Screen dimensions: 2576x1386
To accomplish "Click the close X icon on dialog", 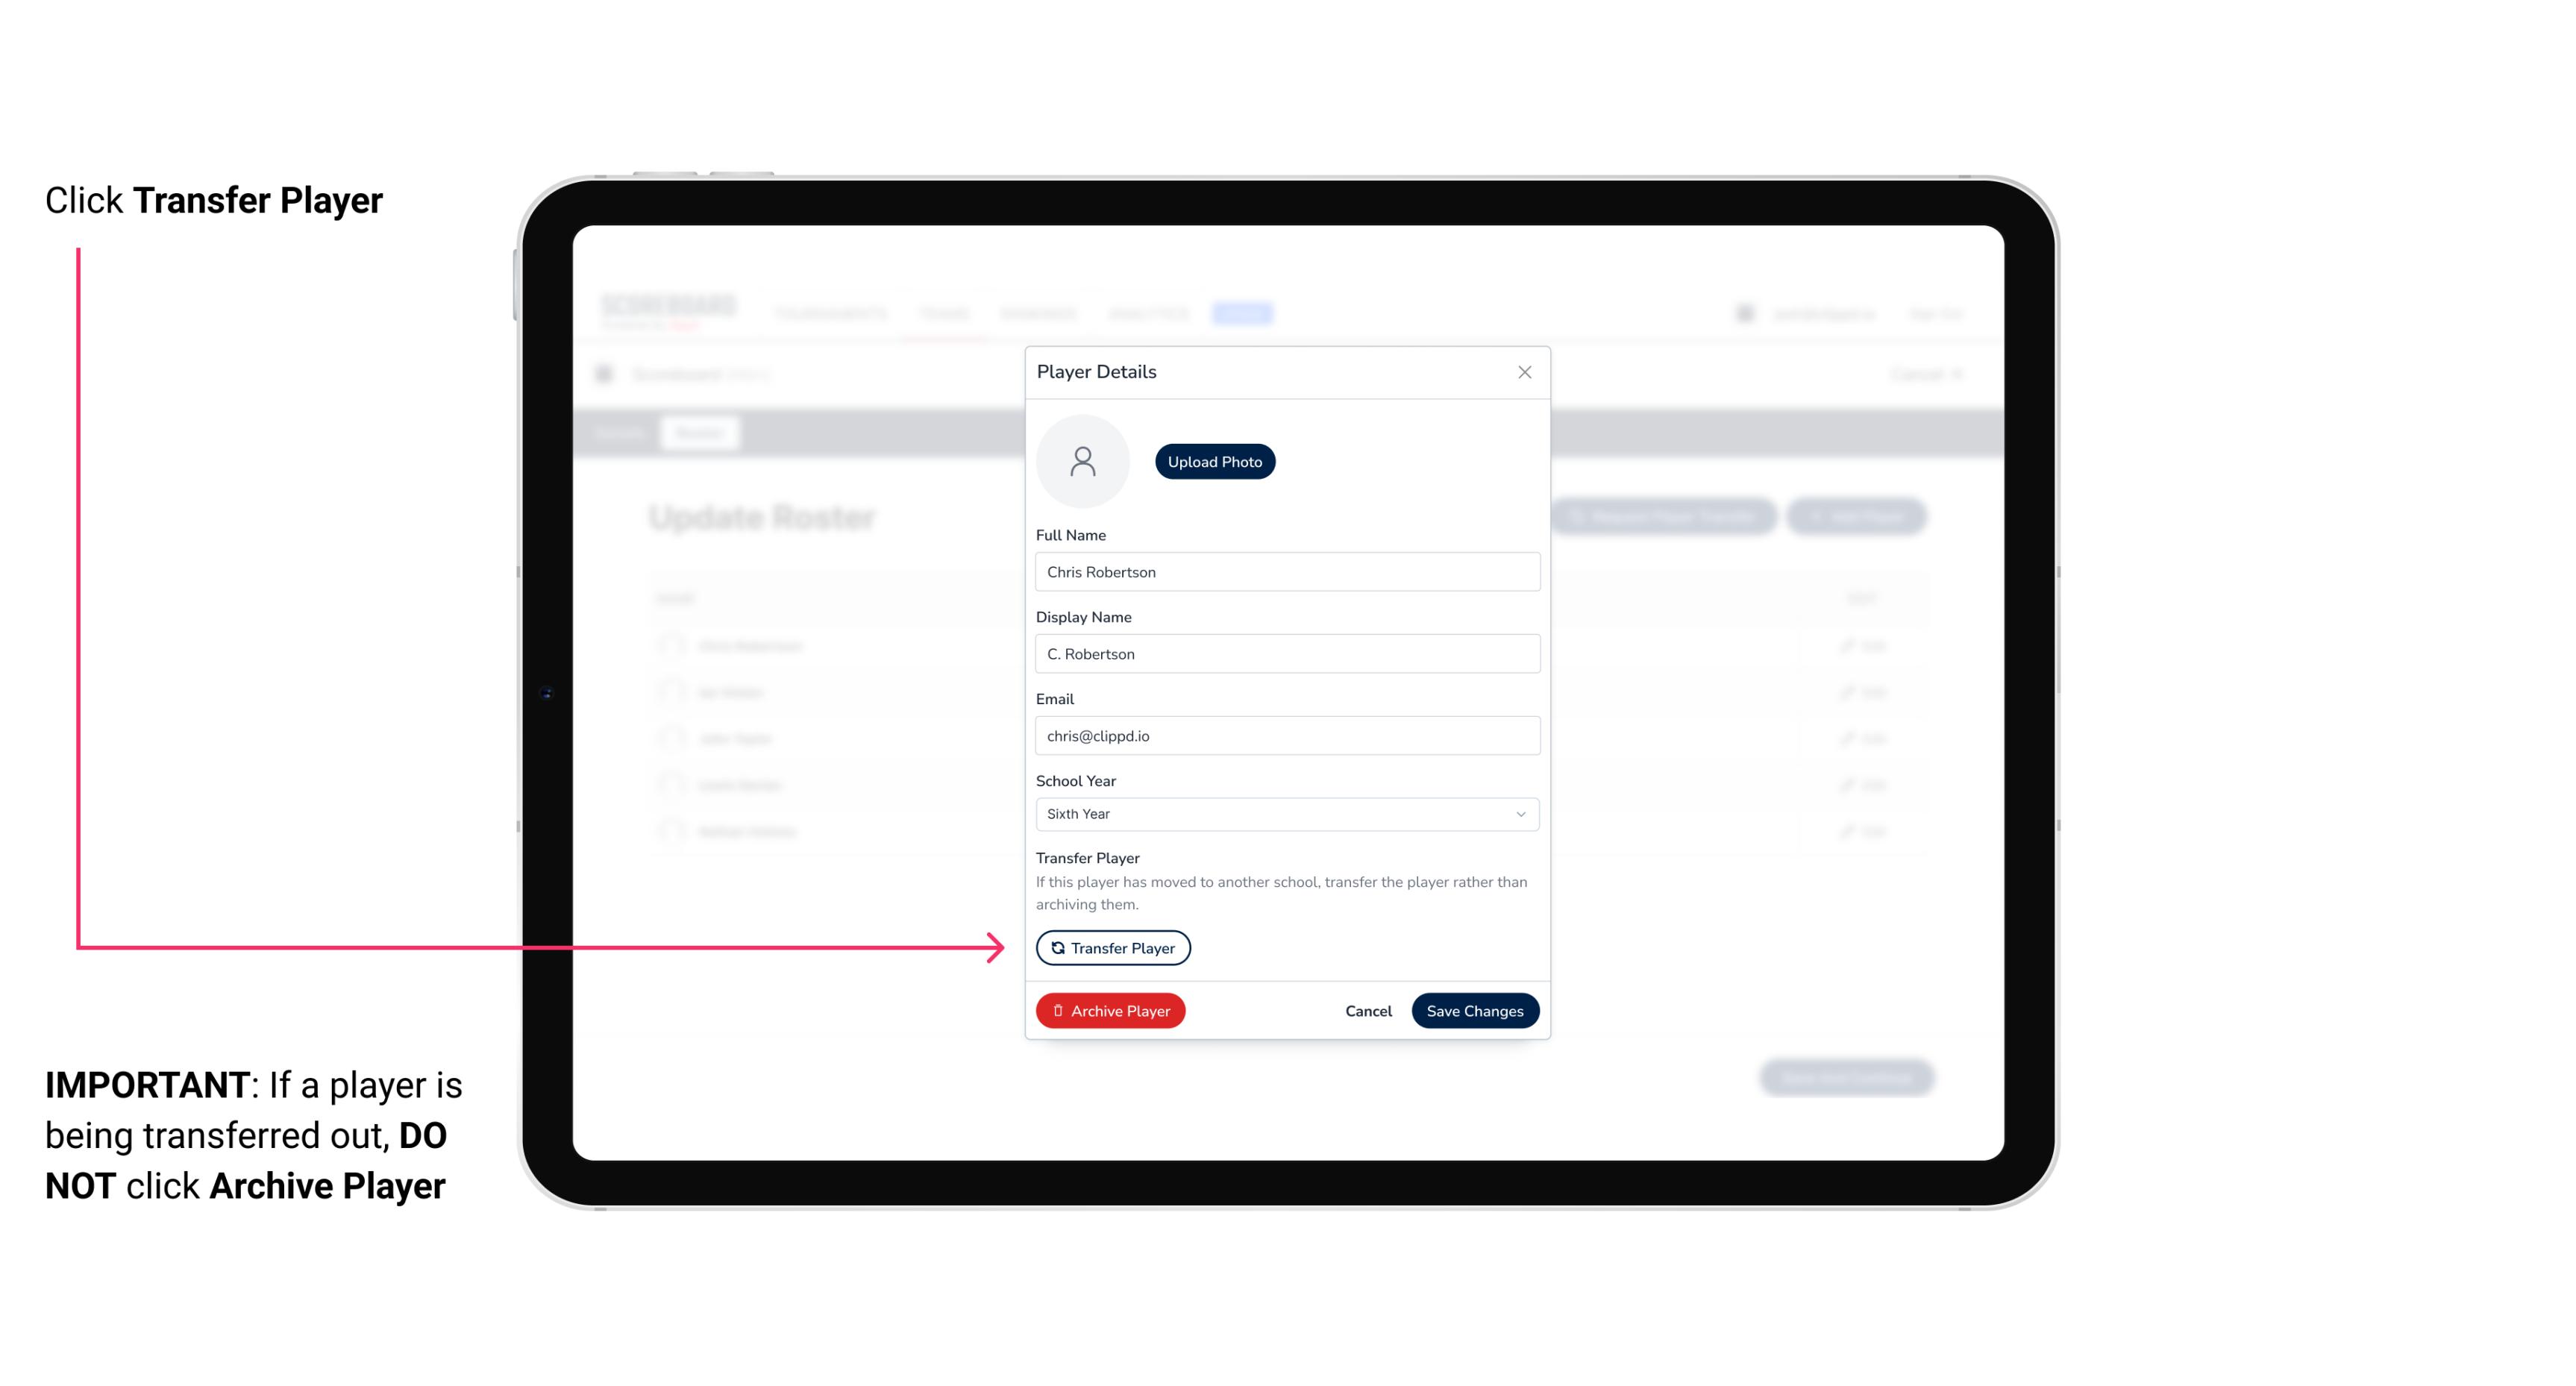I will click(1524, 372).
